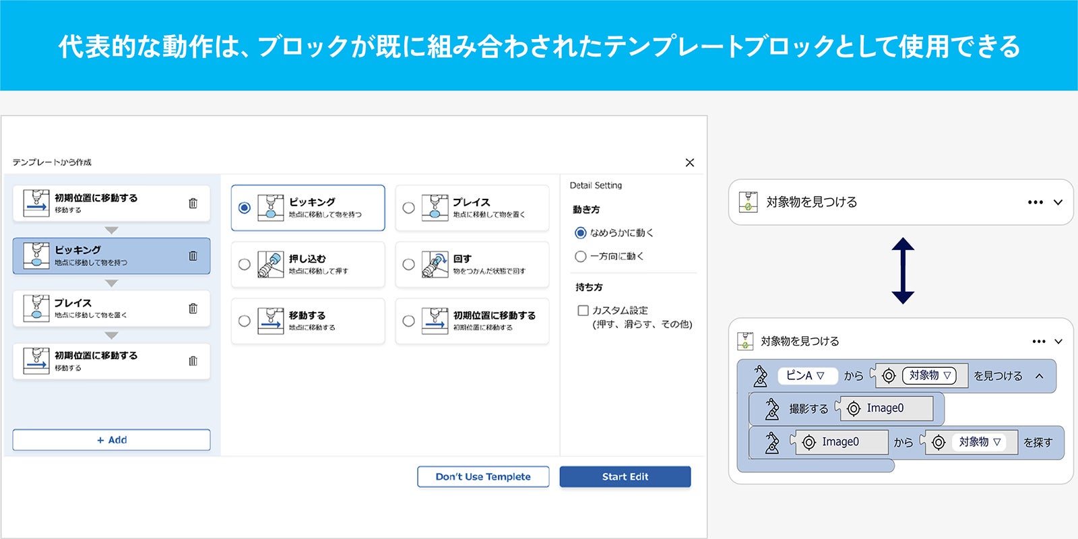Open three-dot menu on expanded 対象物を見つける block
The height and width of the screenshot is (539, 1078).
(1039, 342)
